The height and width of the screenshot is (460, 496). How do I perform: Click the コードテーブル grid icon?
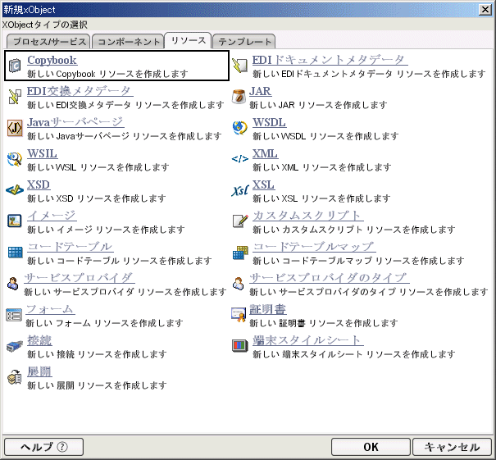coord(15,253)
